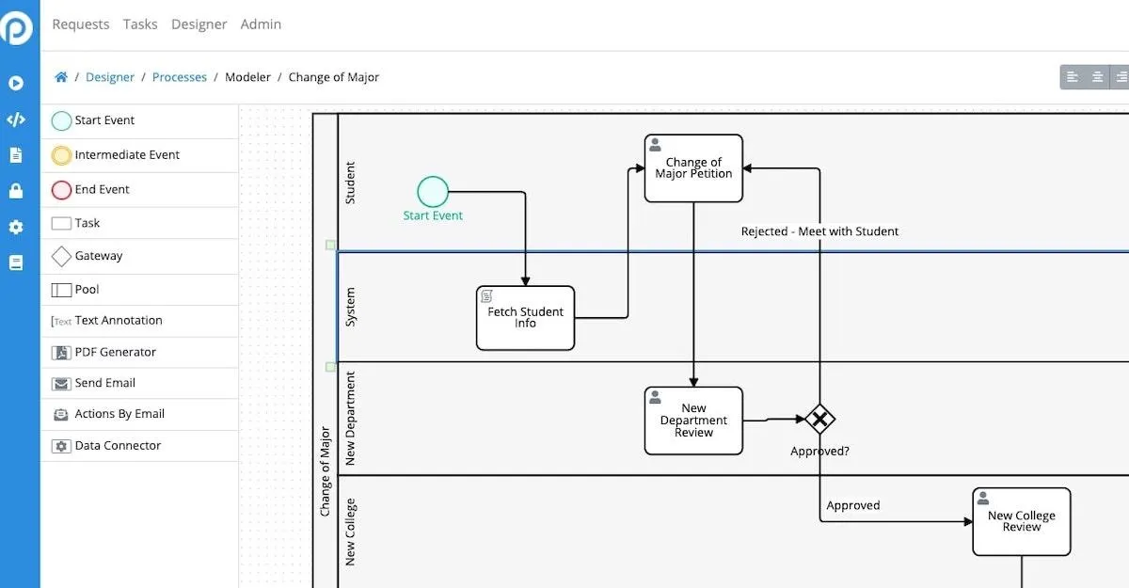Viewport: 1129px width, 588px height.
Task: Open the Tasks menu
Action: (140, 24)
